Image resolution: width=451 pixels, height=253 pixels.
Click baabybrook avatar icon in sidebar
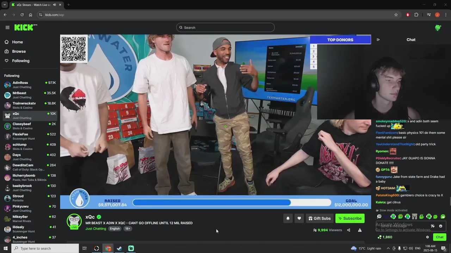[x=7, y=188]
